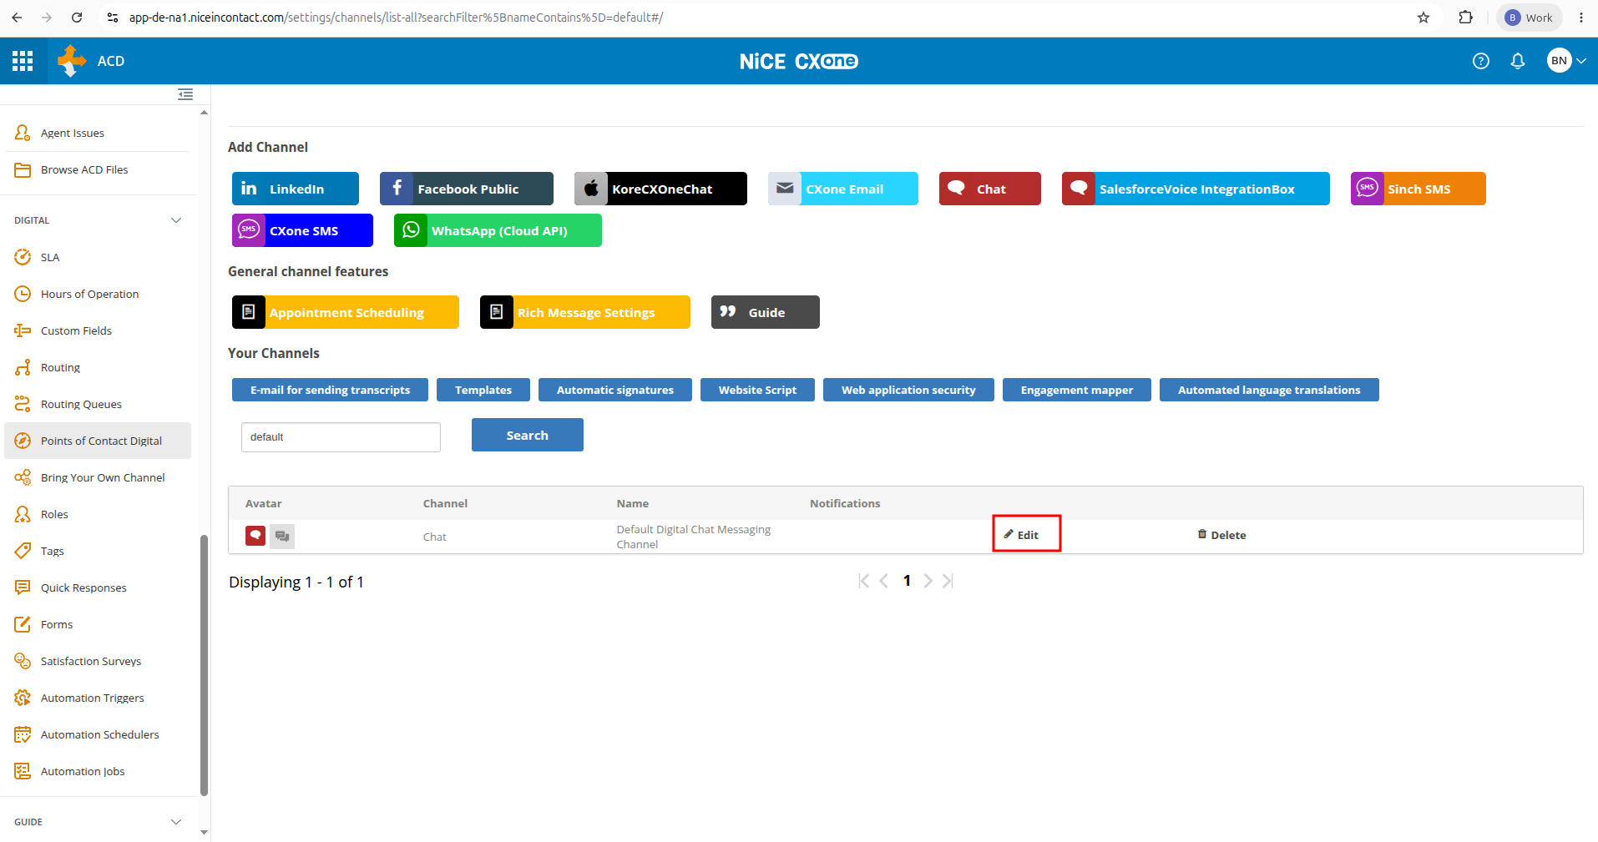The image size is (1598, 842).
Task: Click the Custom Fields sidebar icon
Action: click(23, 330)
